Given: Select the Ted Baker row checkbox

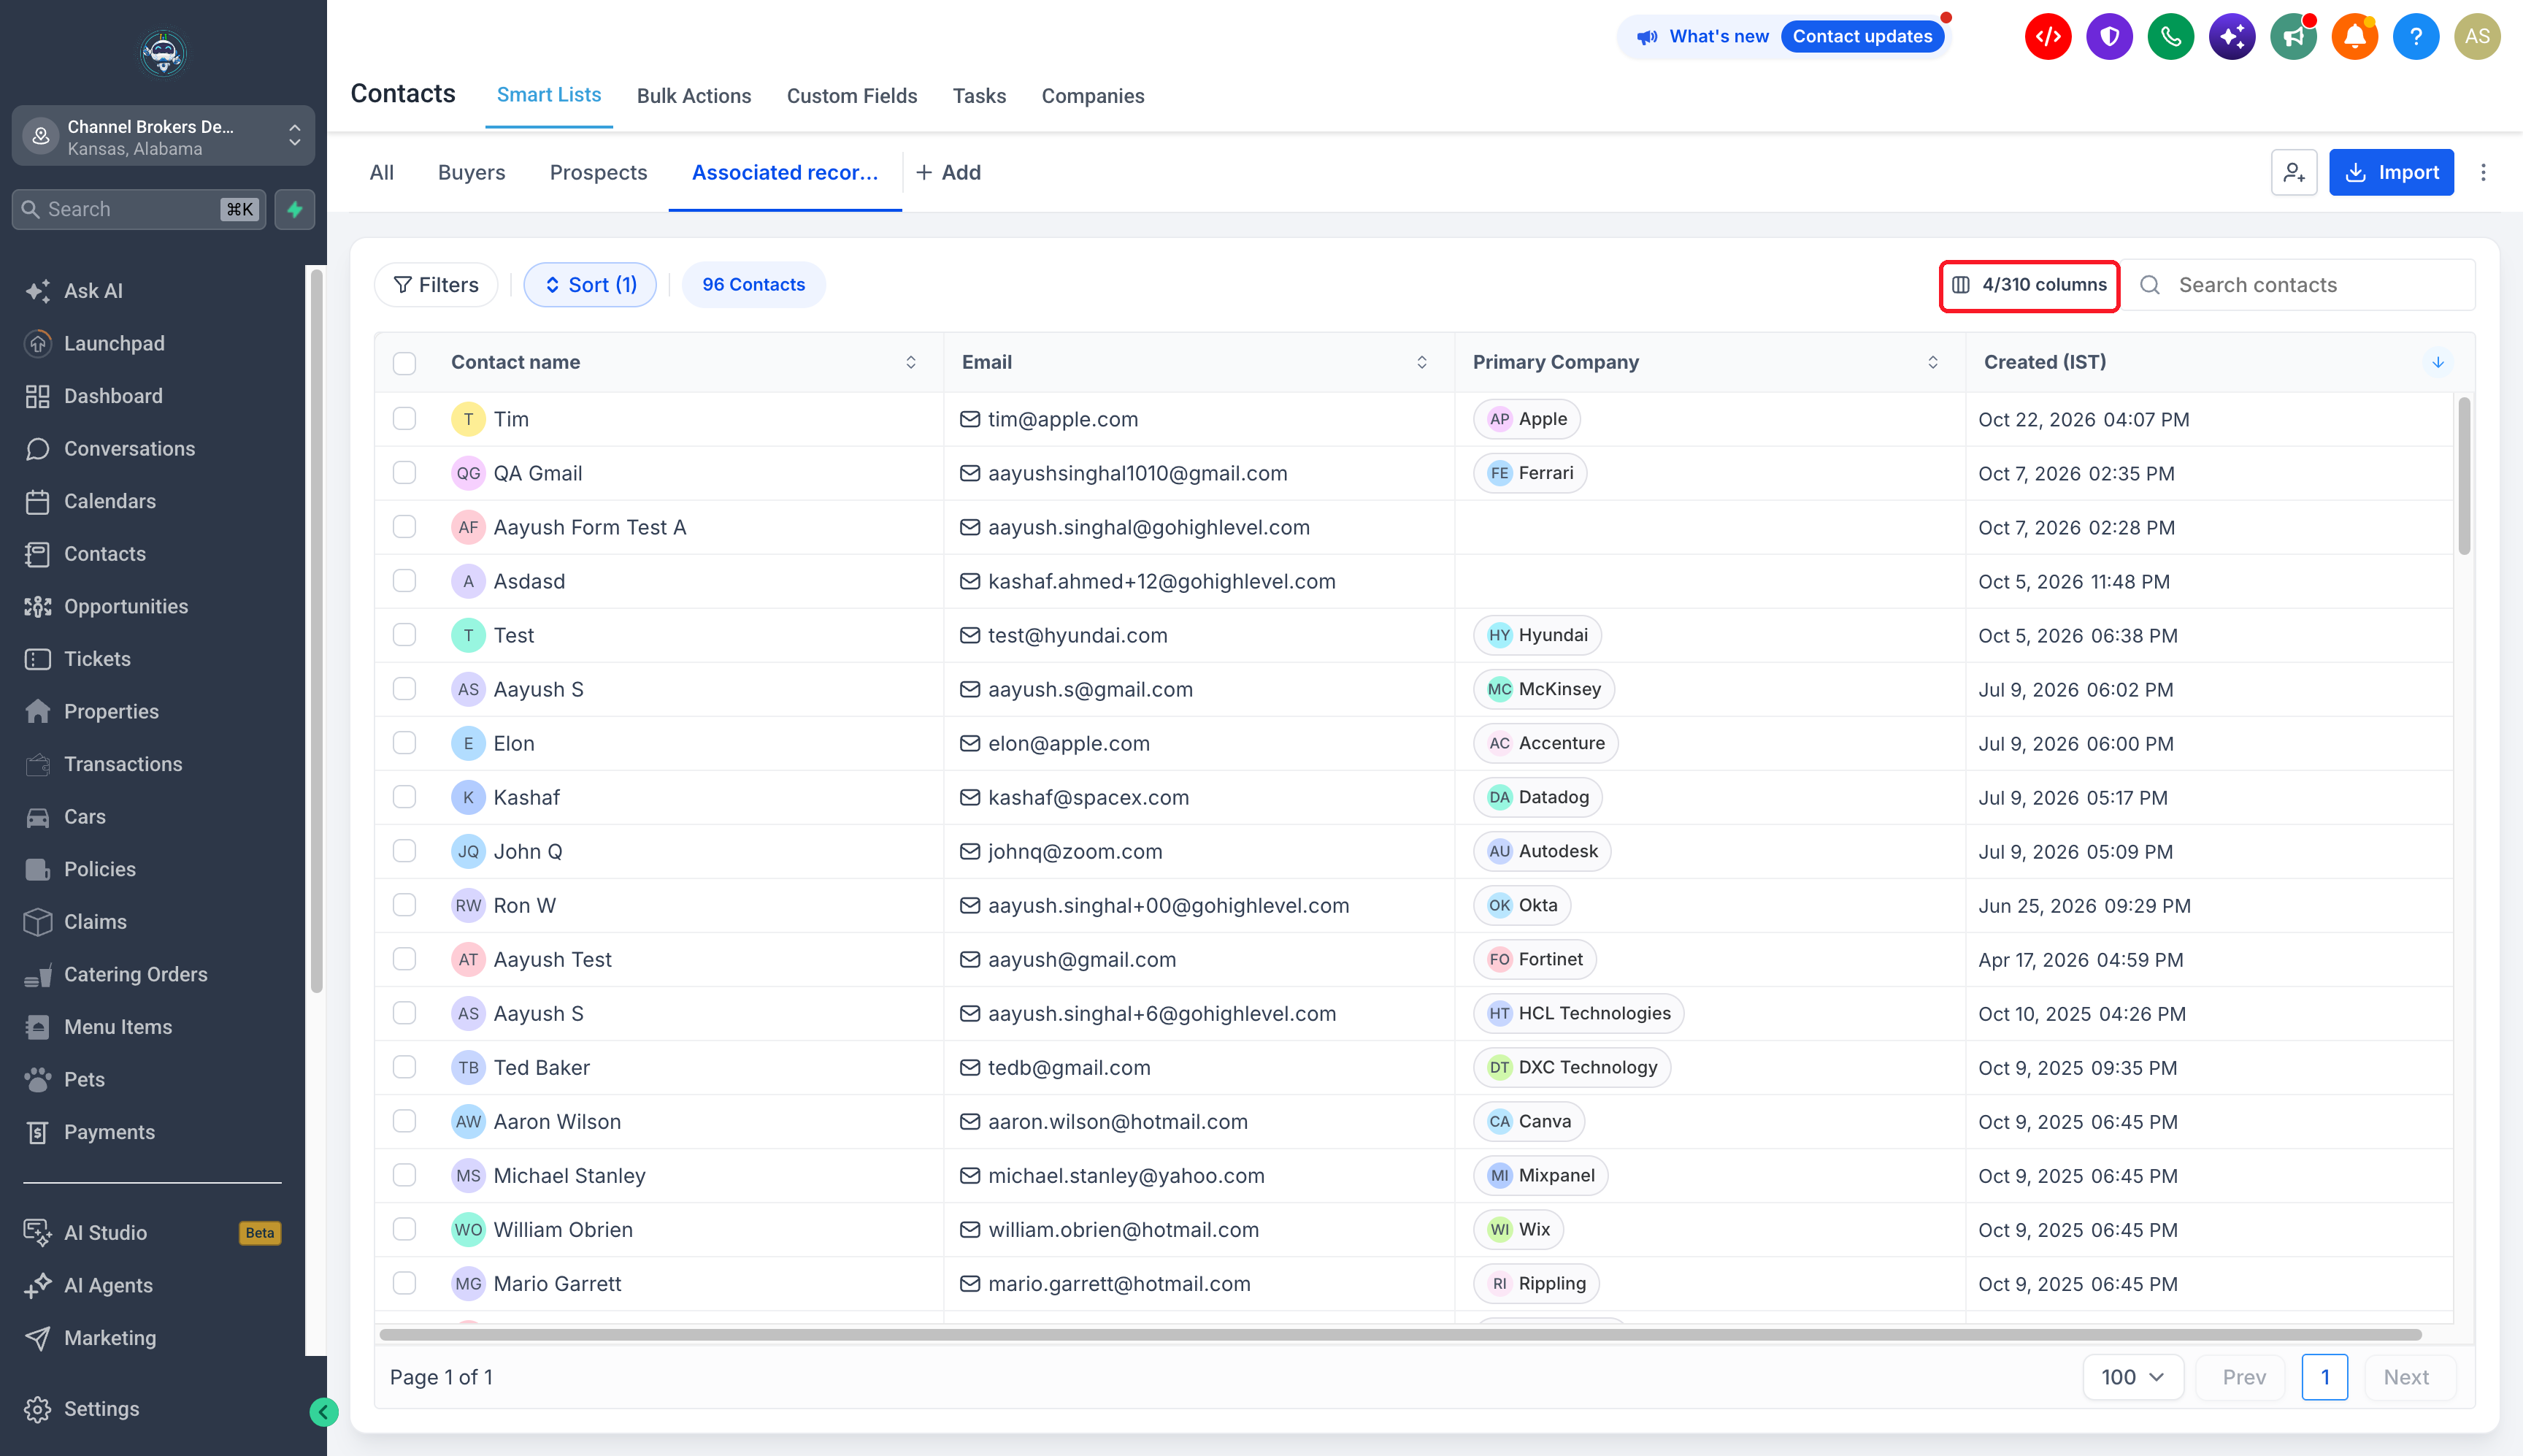Looking at the screenshot, I should click(x=404, y=1066).
